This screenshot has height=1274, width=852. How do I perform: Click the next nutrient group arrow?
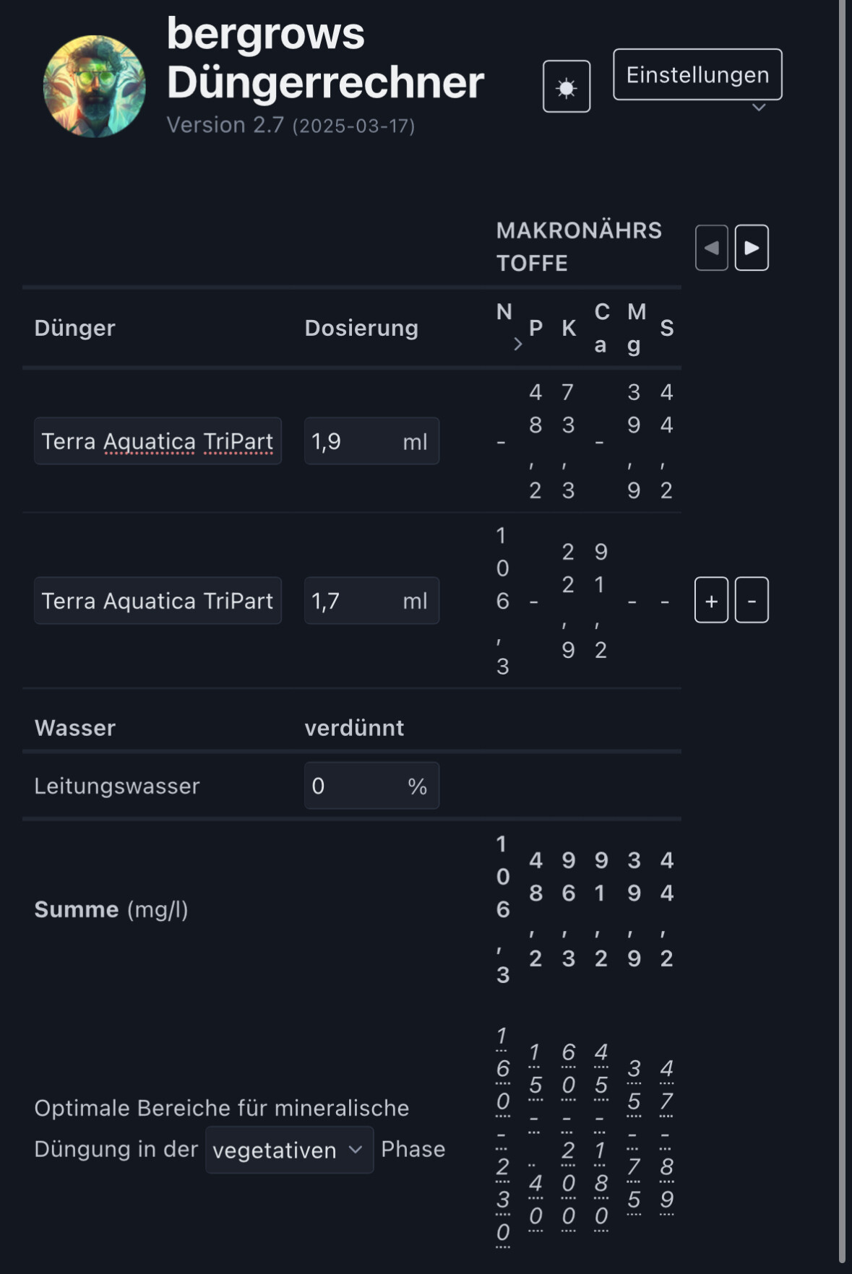[752, 248]
